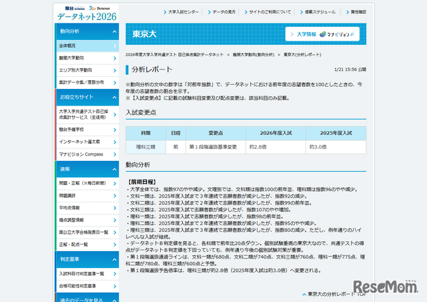The image size is (427, 302).
Task: Open 合格可能性判定基準 sidebar item
Action: [x=87, y=286]
